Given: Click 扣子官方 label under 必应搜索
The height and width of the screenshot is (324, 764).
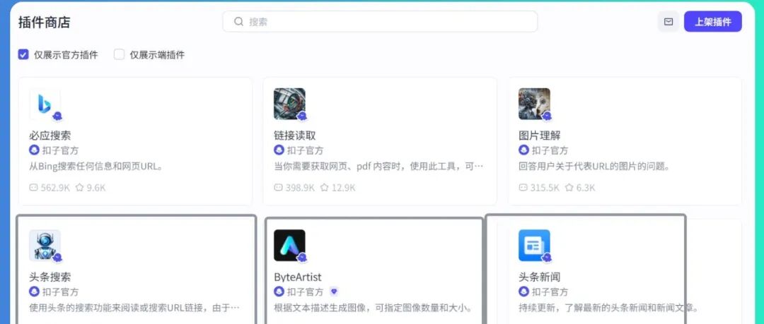Looking at the screenshot, I should pos(60,150).
